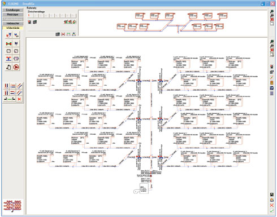
Task: Choose the plain square component icon
Action: point(8,51)
